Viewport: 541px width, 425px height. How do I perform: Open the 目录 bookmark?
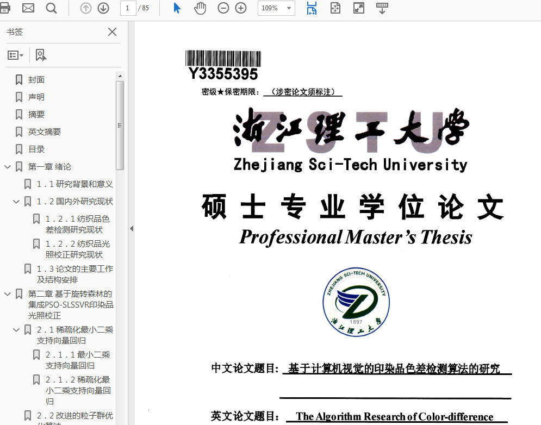point(36,149)
